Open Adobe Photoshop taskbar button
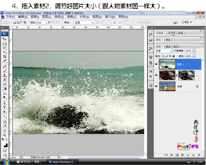The image size is (206, 165). click(x=63, y=161)
